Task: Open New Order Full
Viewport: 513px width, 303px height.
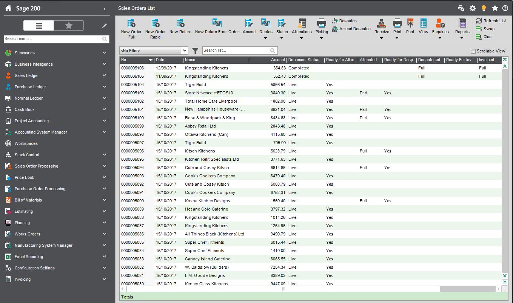Action: click(131, 29)
